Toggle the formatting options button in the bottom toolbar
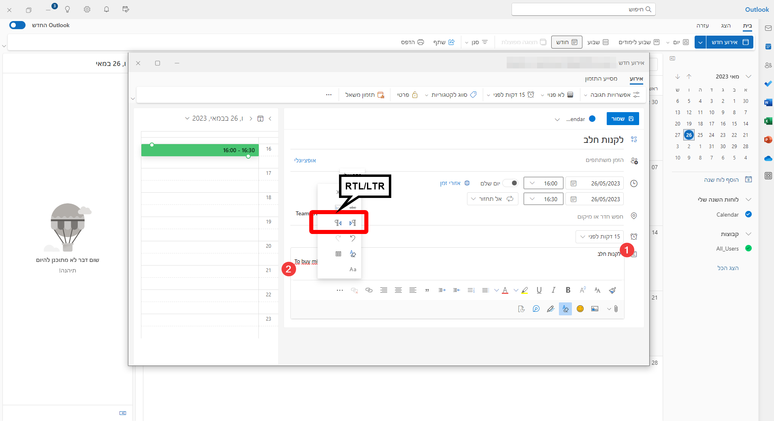Image resolution: width=774 pixels, height=421 pixels. pos(565,309)
